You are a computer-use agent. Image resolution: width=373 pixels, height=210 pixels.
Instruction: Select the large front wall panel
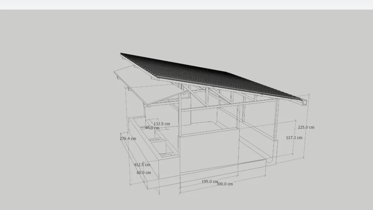tap(208, 150)
